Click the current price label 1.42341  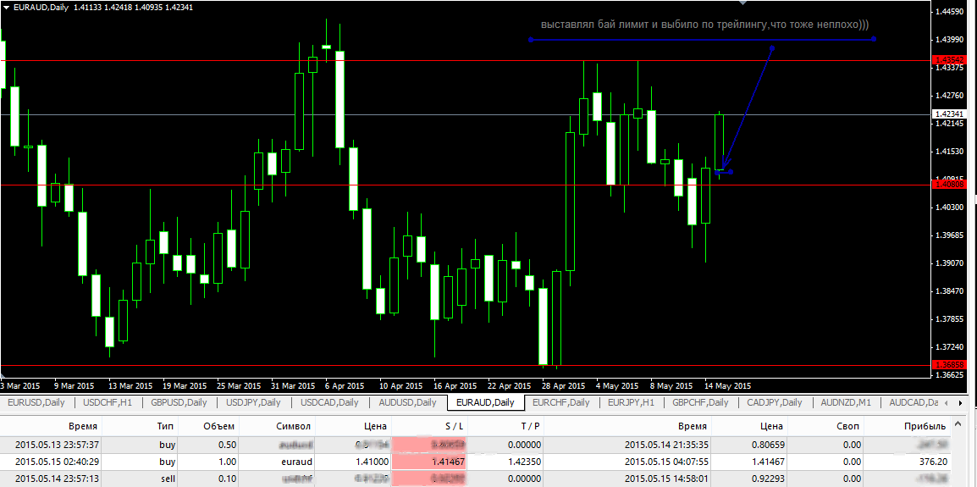950,114
